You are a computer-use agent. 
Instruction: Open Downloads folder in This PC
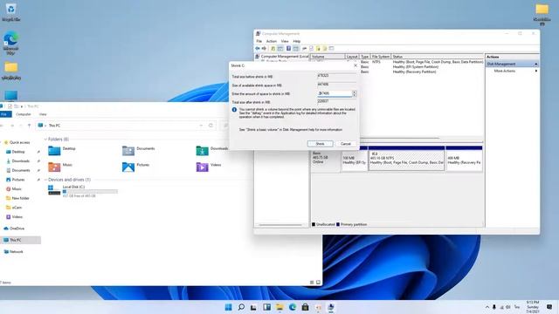pos(212,150)
